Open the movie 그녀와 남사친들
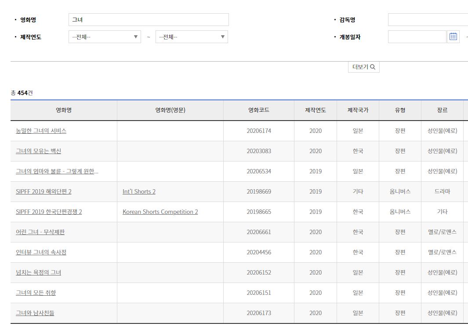 35,313
